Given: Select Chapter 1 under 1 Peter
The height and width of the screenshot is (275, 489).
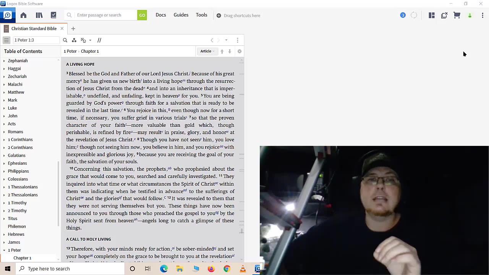Looking at the screenshot, I should 22,258.
